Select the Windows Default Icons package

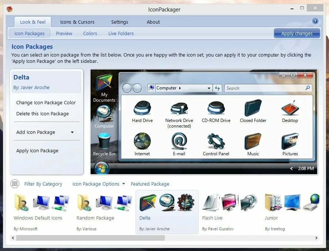(x=41, y=212)
